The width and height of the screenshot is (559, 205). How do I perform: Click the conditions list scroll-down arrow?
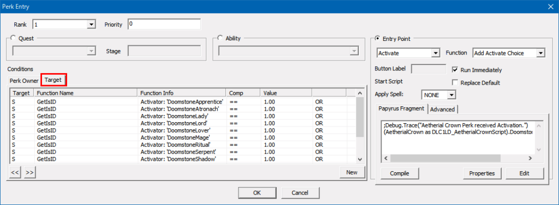[x=360, y=159]
